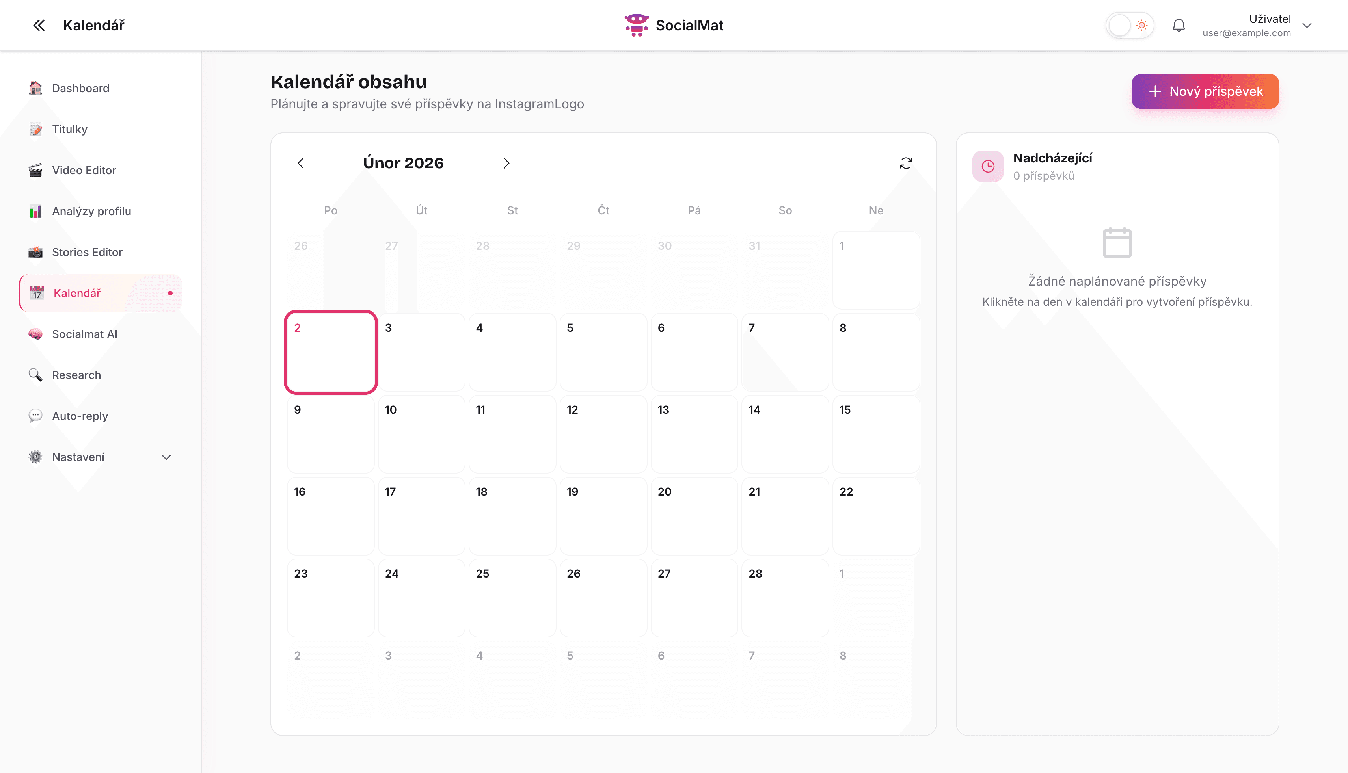Open the Uživatel account dropdown
This screenshot has height=773, width=1348.
1307,25
